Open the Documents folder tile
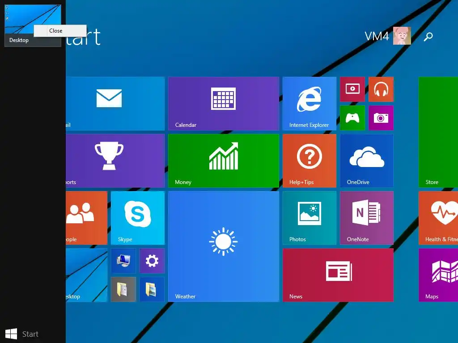Image resolution: width=458 pixels, height=343 pixels. coord(123,289)
